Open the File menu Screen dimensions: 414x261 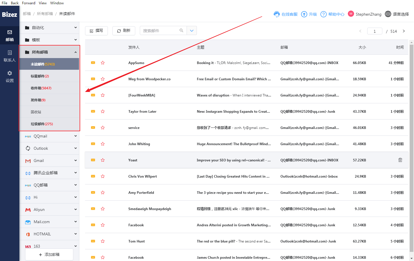(5, 3)
